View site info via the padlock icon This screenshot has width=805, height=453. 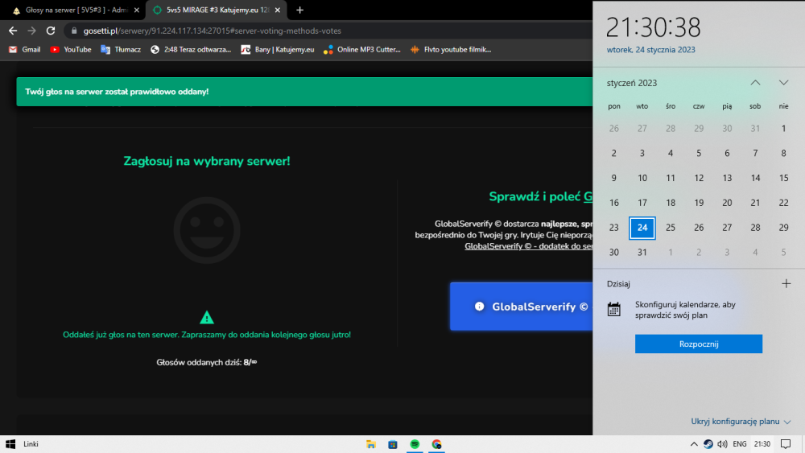tap(74, 31)
